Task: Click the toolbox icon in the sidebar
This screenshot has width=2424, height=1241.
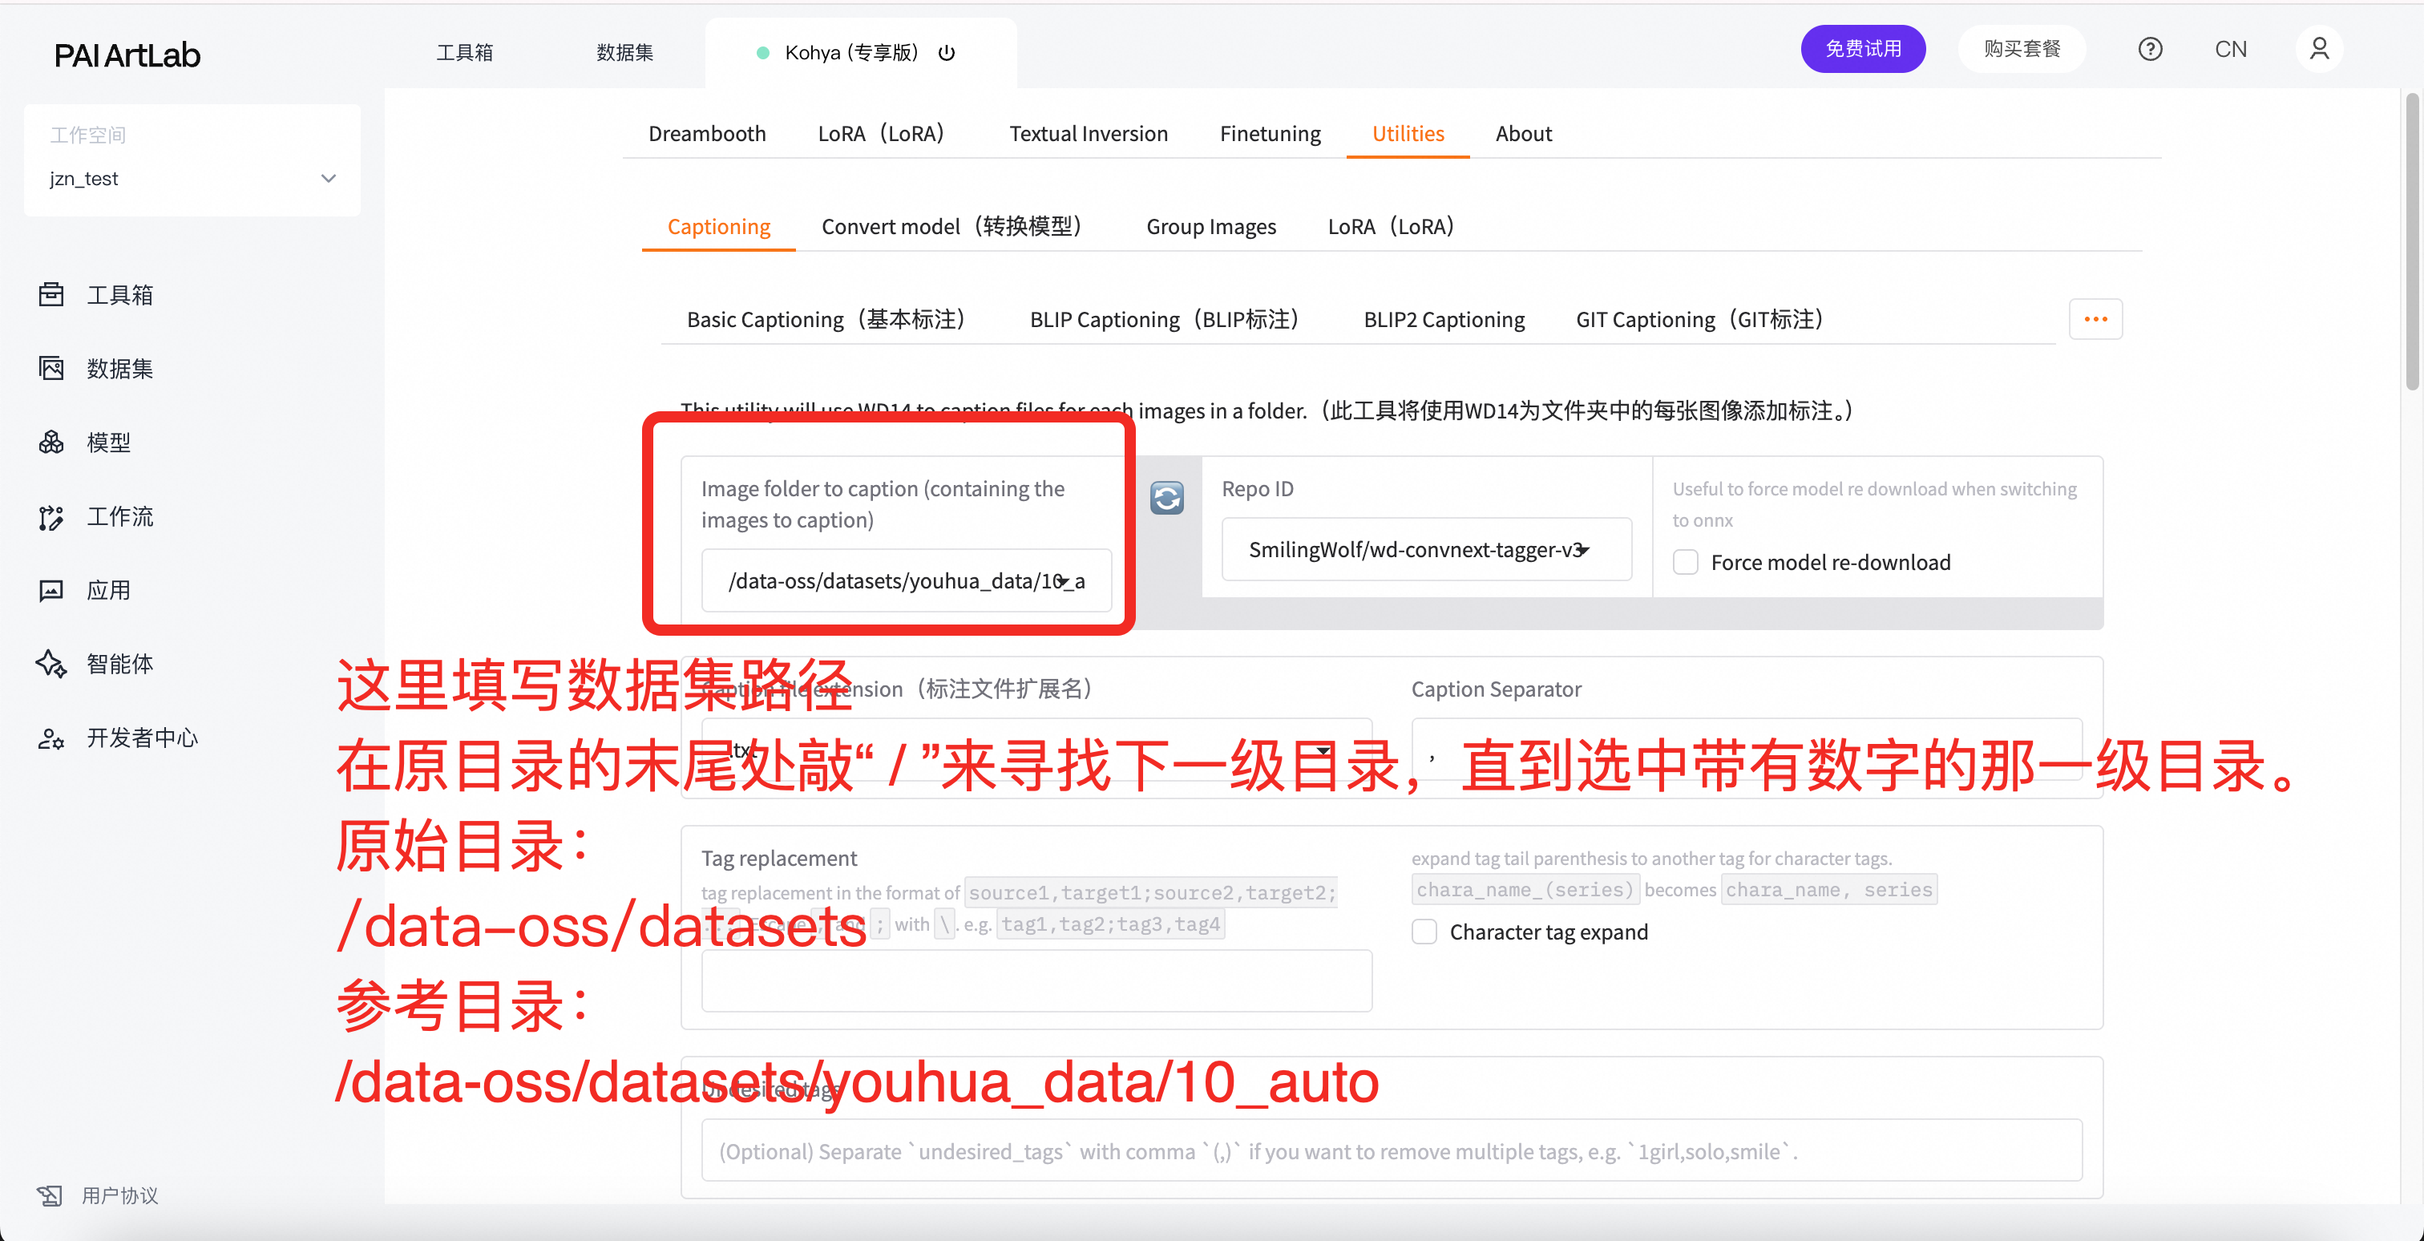Action: (x=50, y=294)
